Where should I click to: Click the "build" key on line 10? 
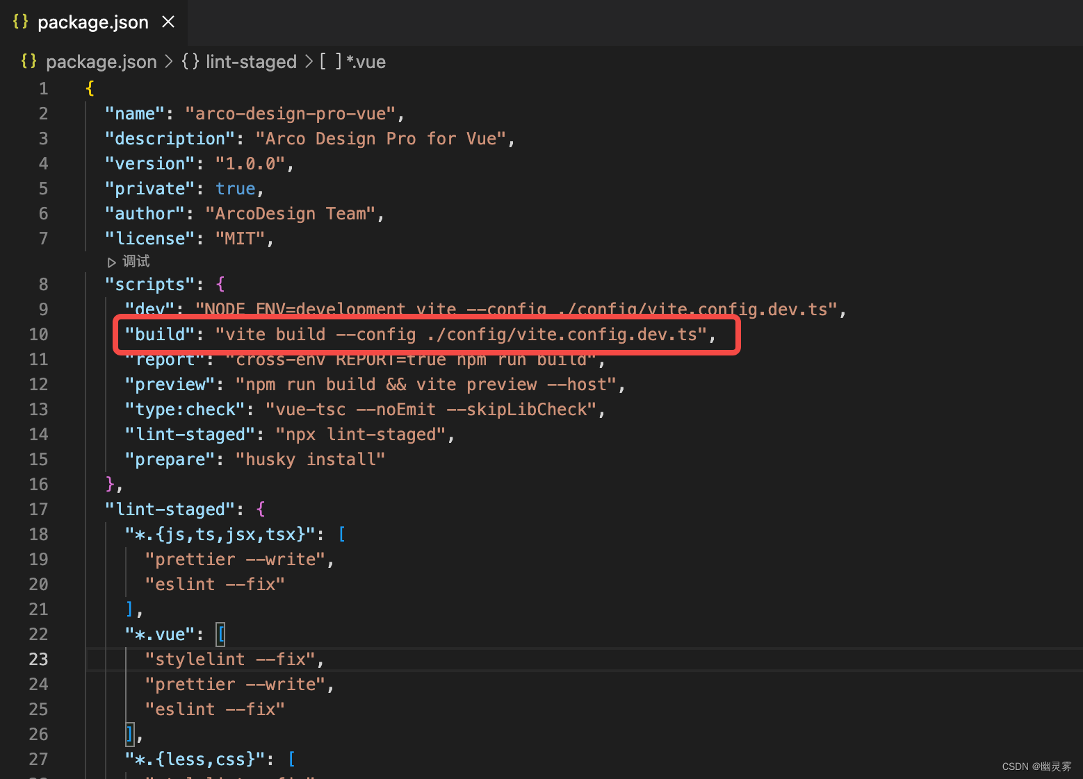[x=160, y=335]
